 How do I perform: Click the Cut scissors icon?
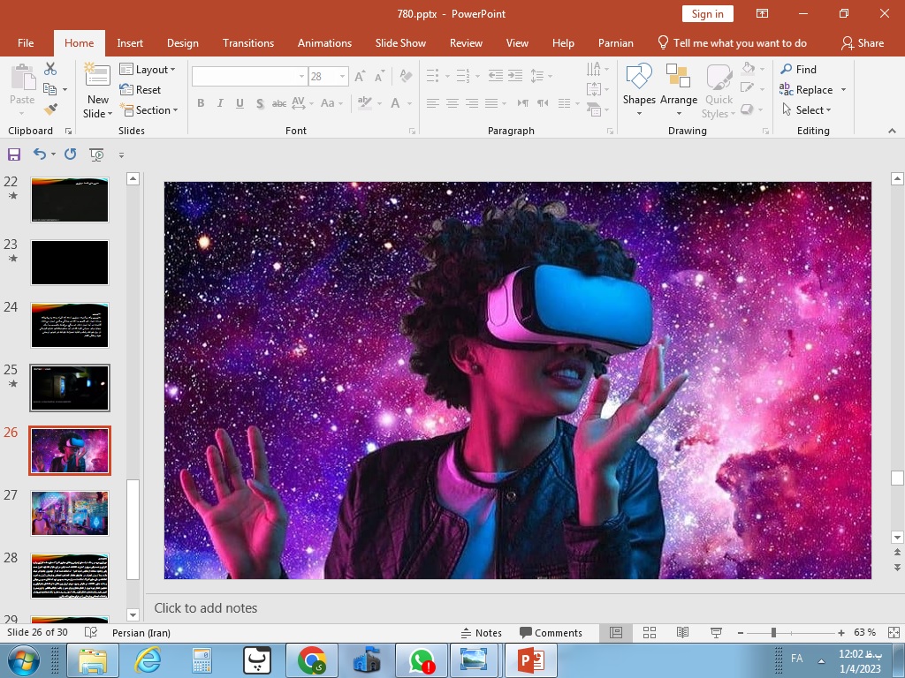50,69
